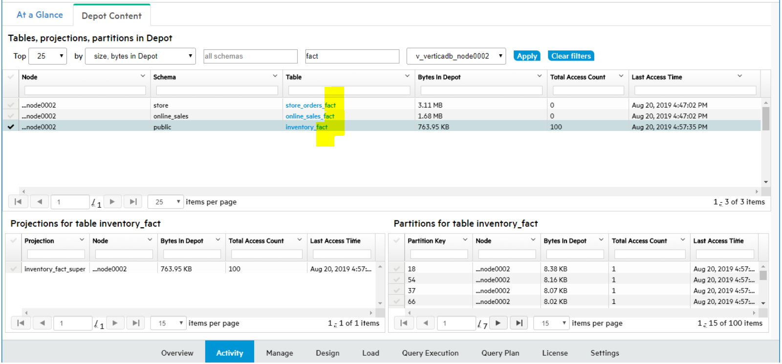The image size is (782, 364).
Task: Open the Node column menu in main table
Action: tap(143, 76)
